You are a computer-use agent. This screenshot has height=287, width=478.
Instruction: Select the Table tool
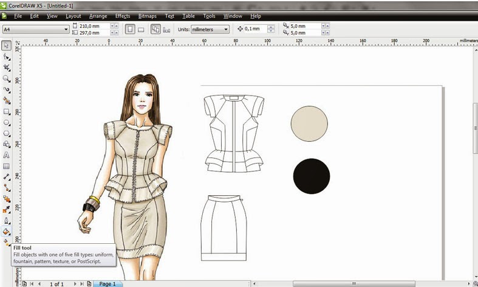6,166
